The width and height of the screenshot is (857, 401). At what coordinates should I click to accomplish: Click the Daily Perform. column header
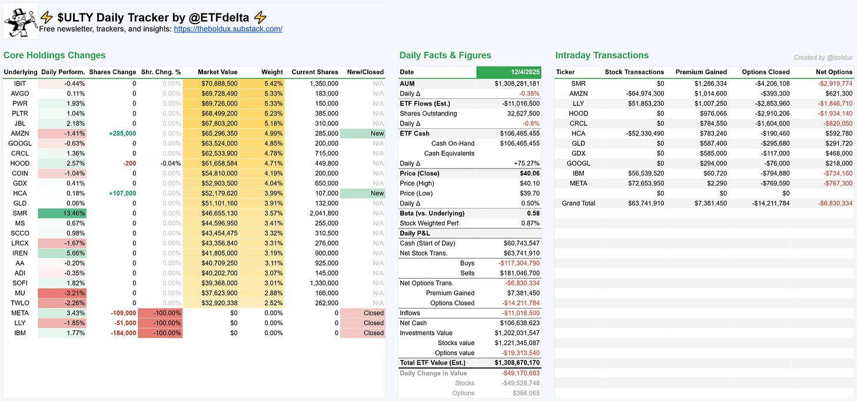[x=62, y=72]
